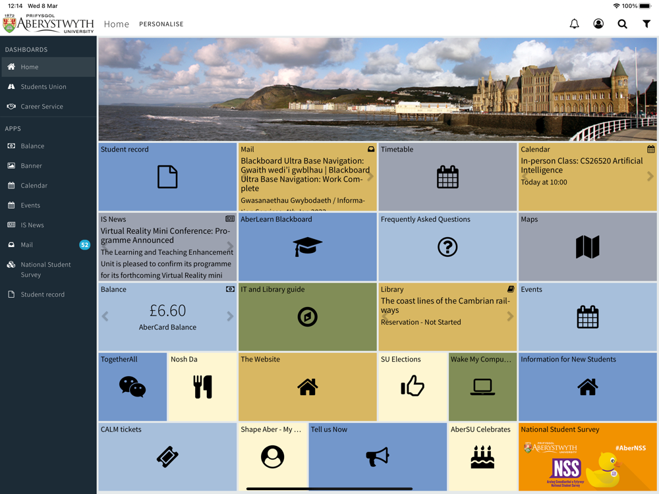Open Wake My Computer laptop icon
The width and height of the screenshot is (659, 494).
(482, 387)
